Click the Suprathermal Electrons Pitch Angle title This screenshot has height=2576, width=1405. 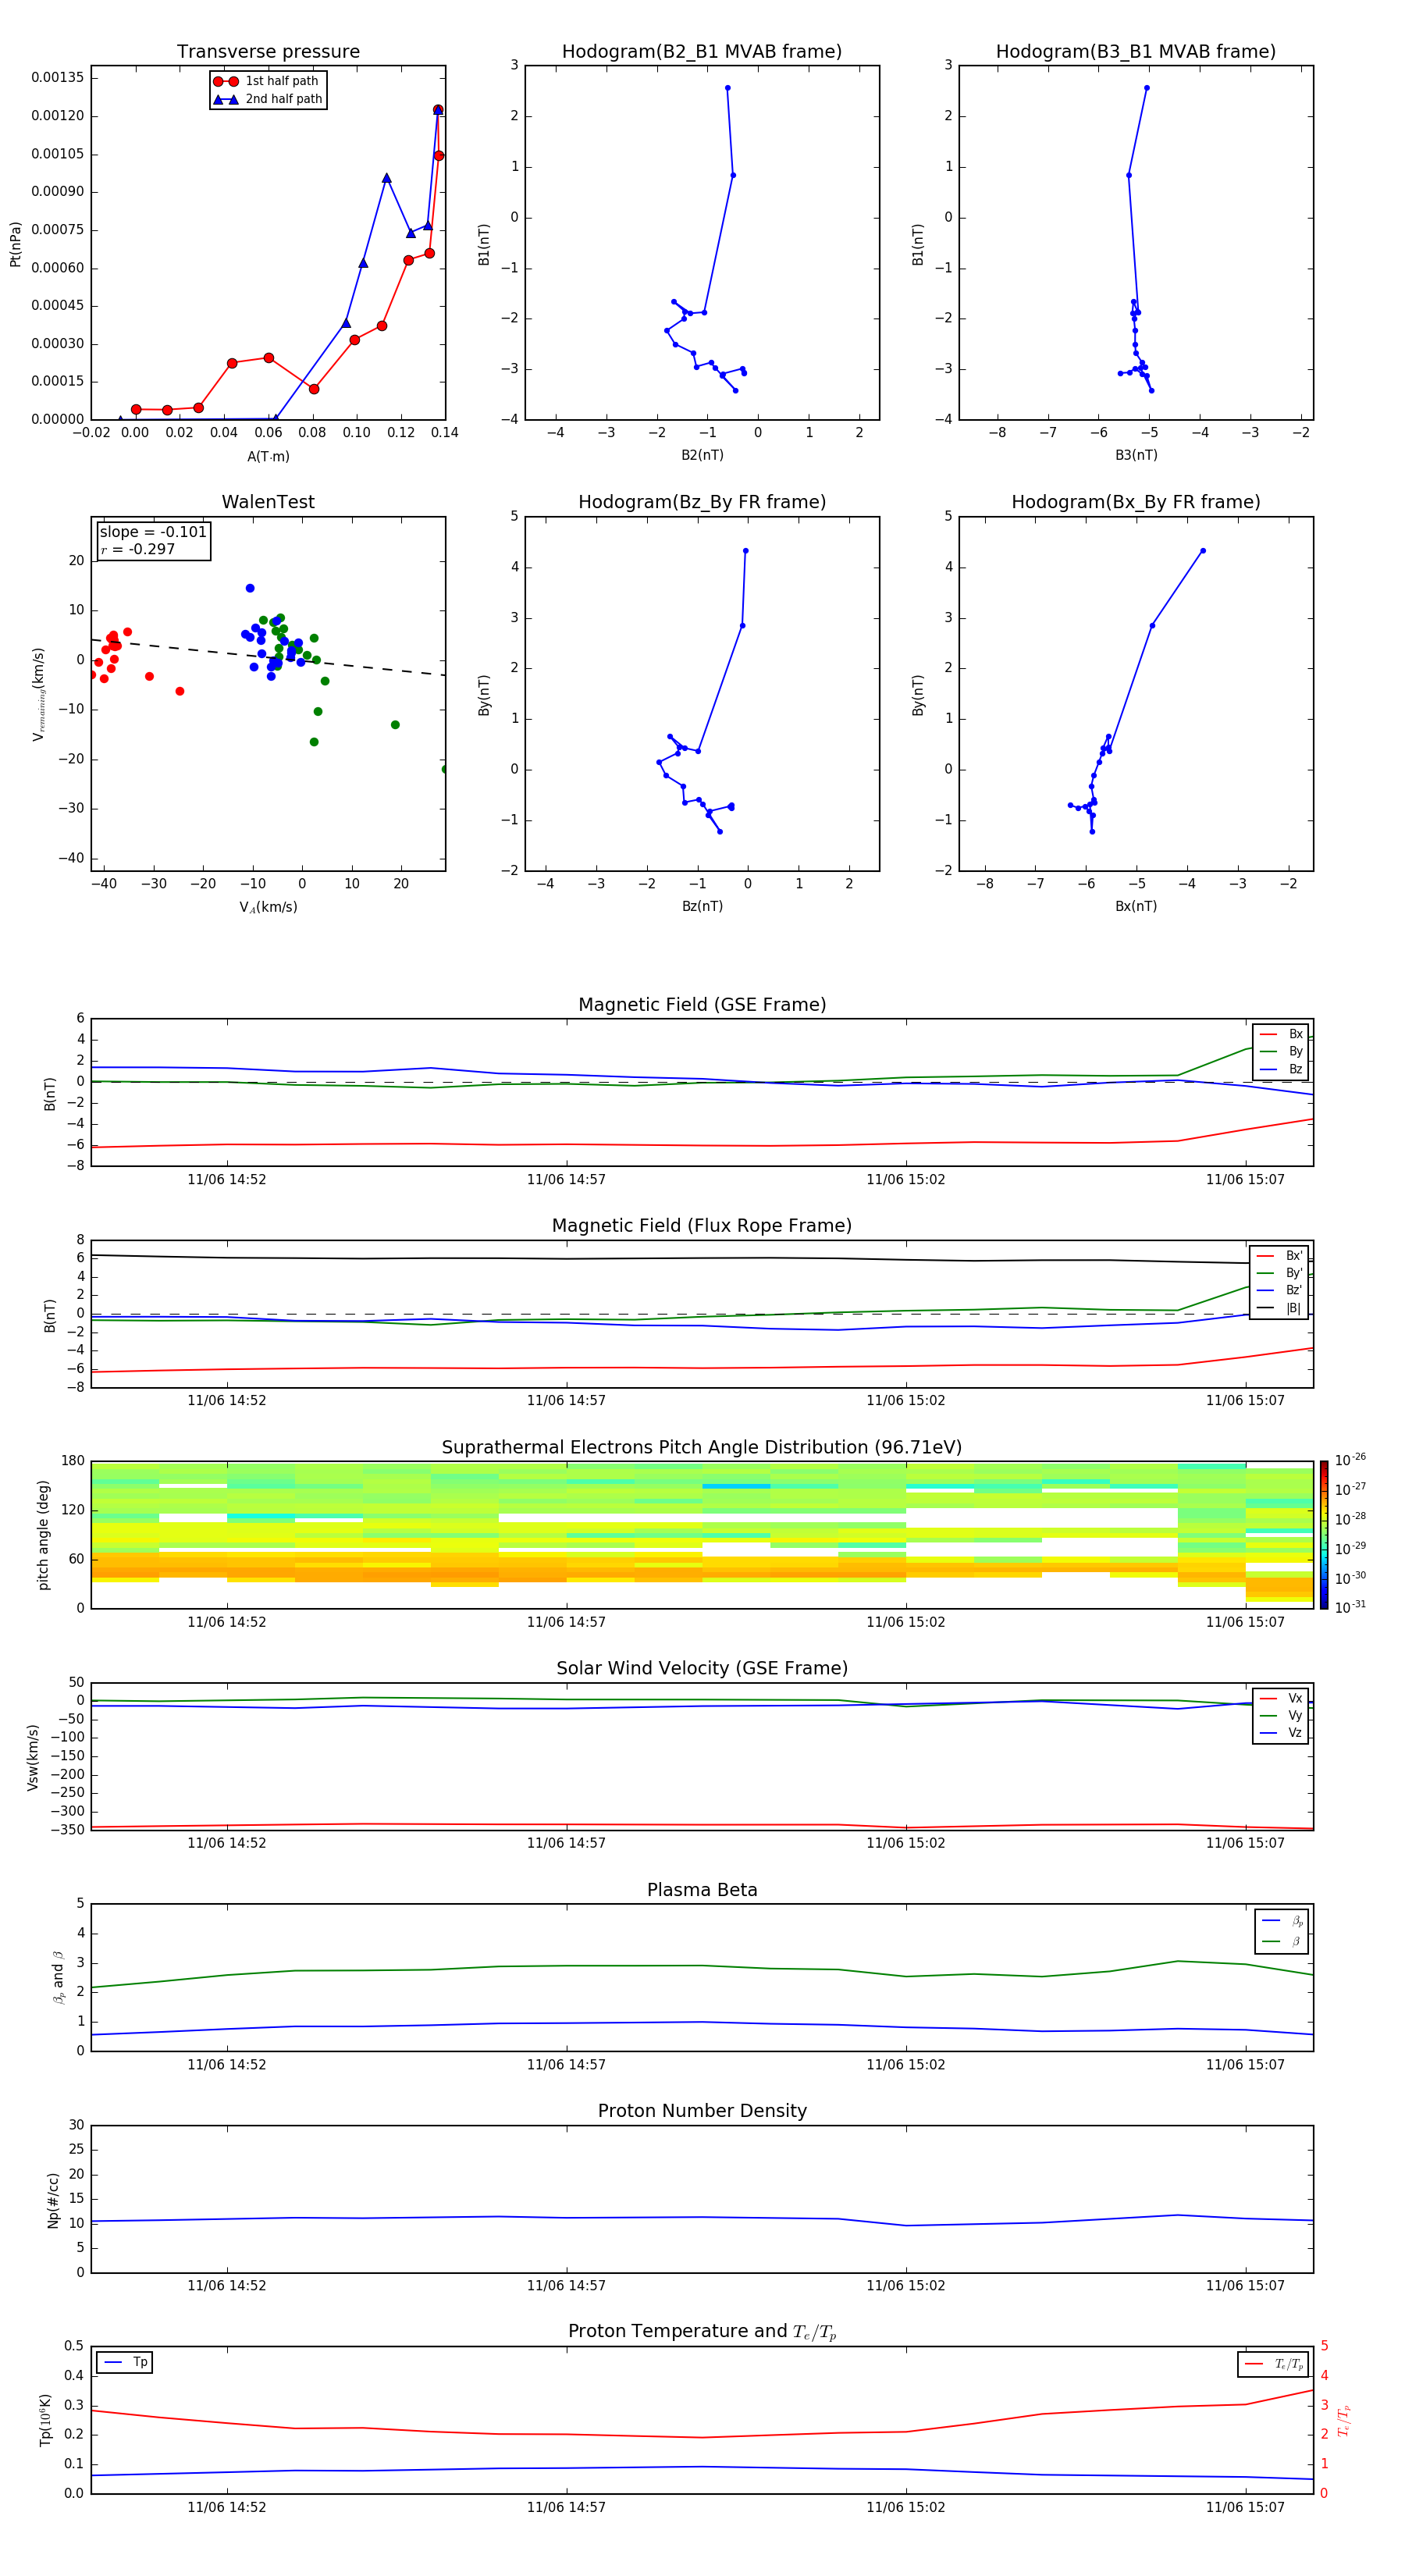coord(702,1447)
